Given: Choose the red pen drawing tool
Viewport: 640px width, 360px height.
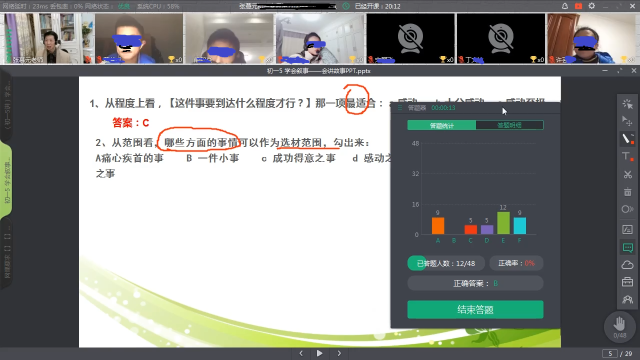Looking at the screenshot, I should 627,138.
